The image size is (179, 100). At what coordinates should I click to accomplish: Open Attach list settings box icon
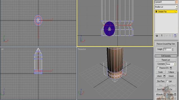point(164,76)
